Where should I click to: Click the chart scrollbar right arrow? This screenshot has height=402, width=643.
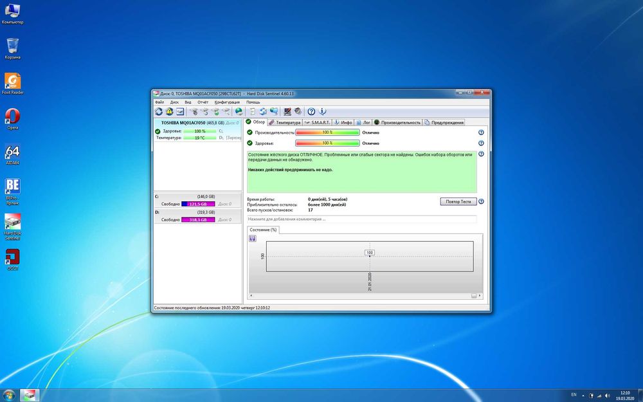(480, 296)
